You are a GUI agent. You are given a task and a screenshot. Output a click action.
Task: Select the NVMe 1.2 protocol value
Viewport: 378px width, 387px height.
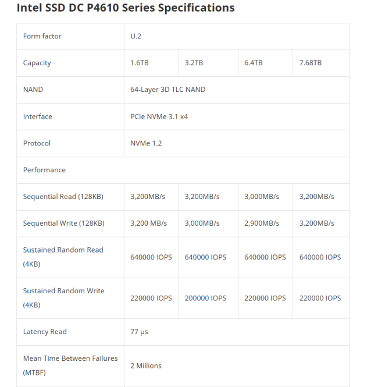(146, 143)
